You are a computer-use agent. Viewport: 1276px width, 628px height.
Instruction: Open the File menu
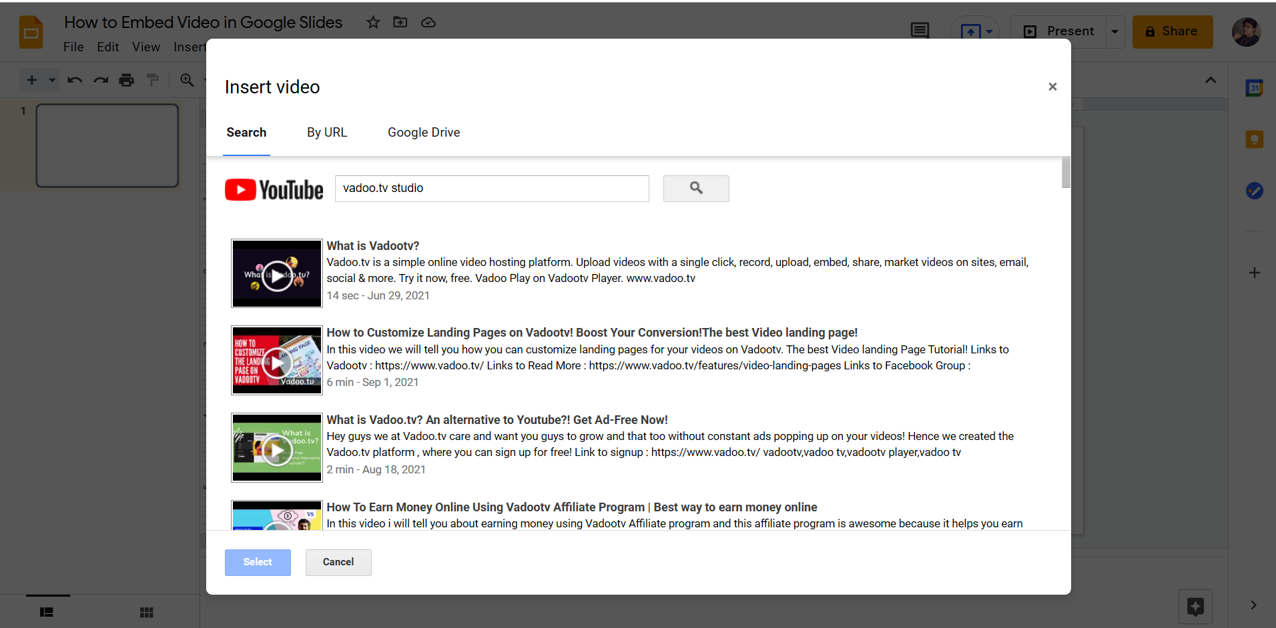pyautogui.click(x=73, y=47)
